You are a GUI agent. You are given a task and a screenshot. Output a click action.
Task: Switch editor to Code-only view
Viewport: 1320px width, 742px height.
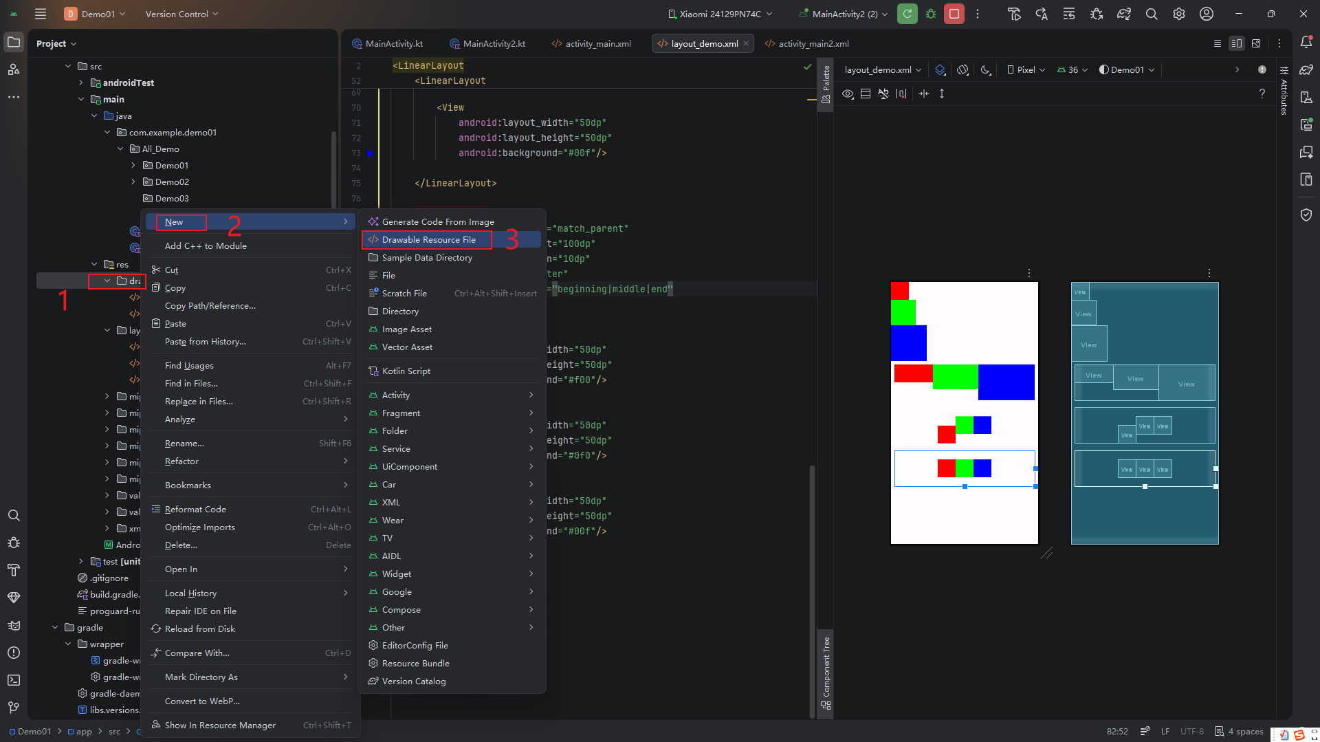(1218, 43)
